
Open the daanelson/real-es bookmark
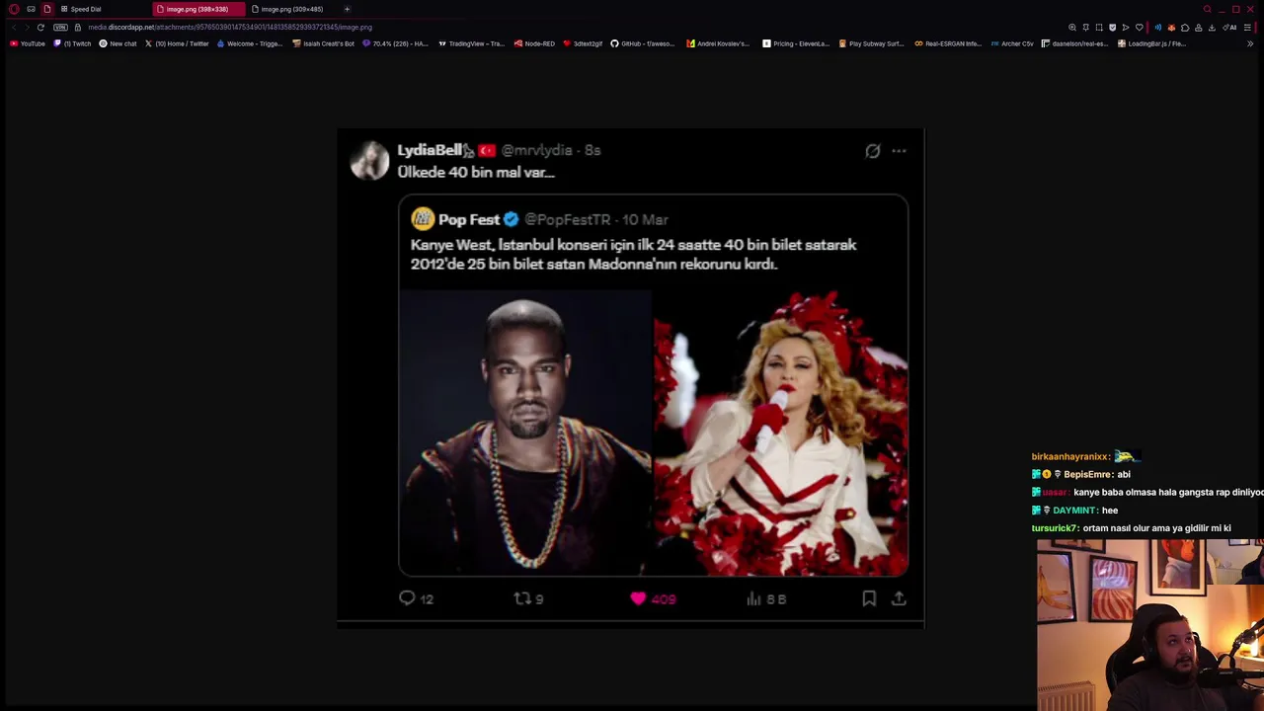click(1075, 43)
